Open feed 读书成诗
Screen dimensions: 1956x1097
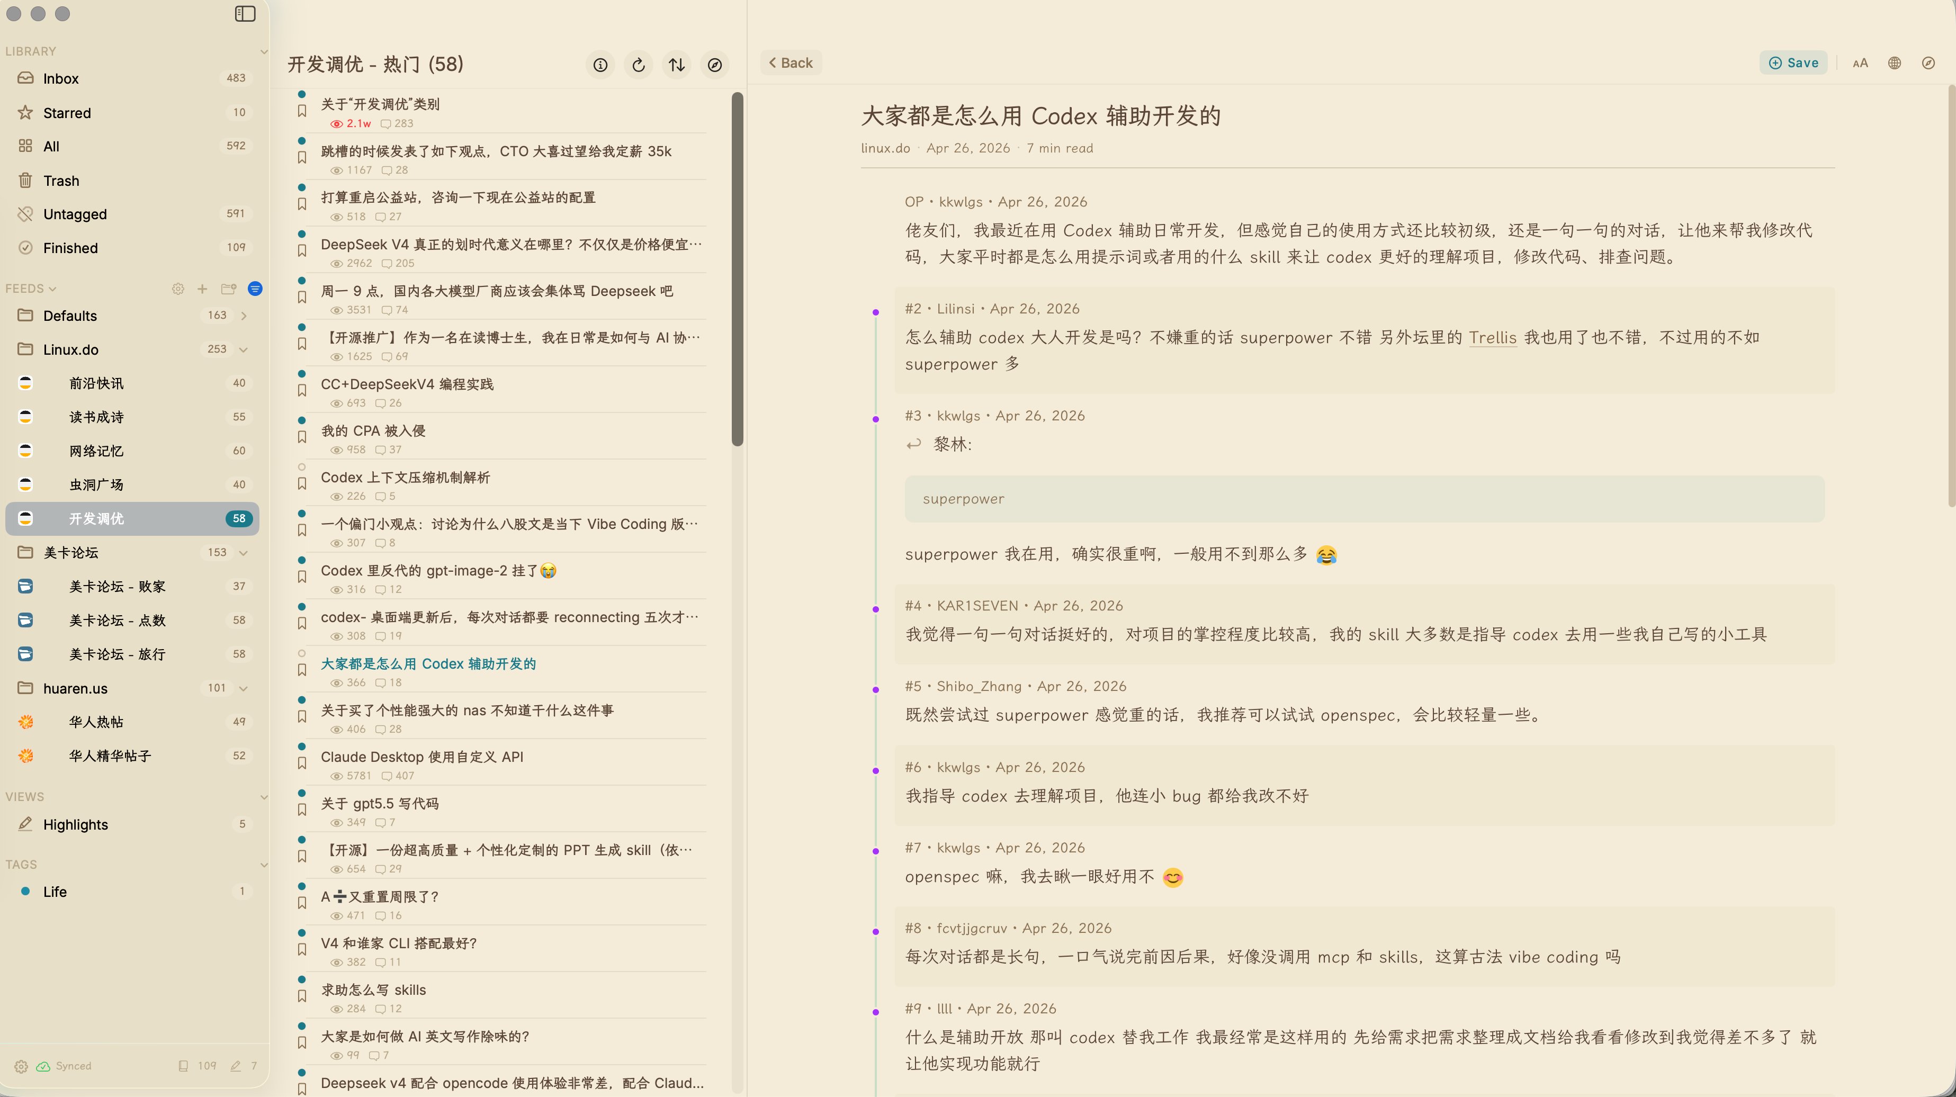[x=132, y=418]
